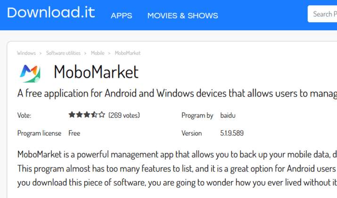
Task: Rate five stars in the Vote row
Action: 102,115
